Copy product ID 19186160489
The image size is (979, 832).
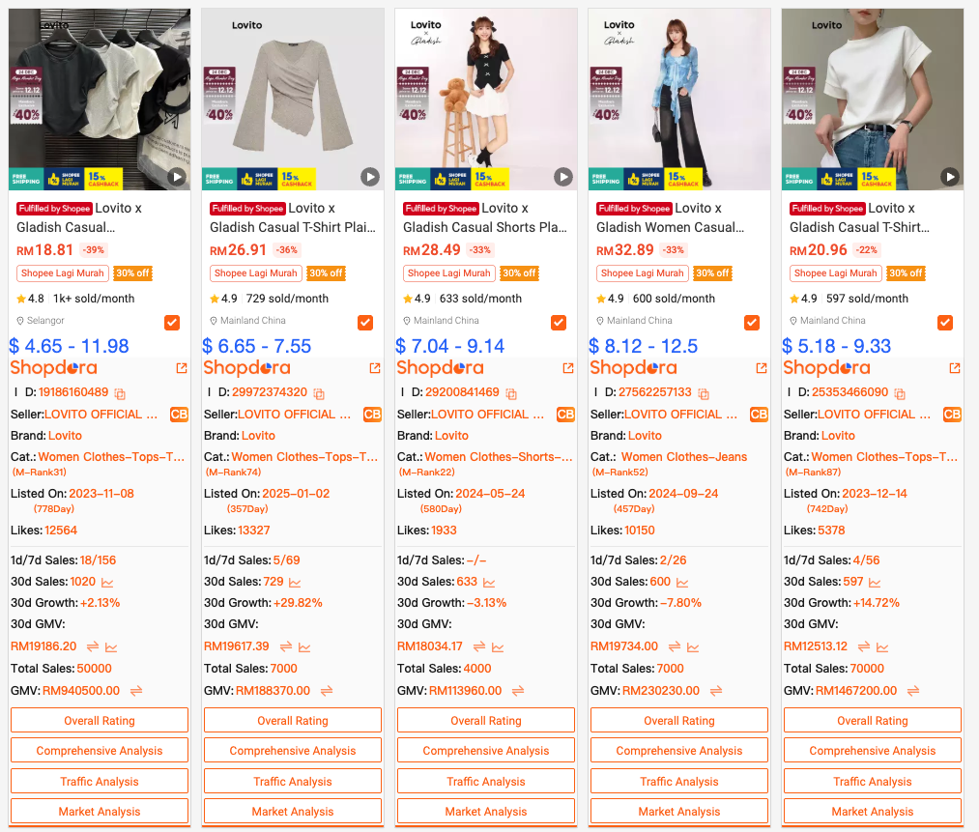coord(120,394)
